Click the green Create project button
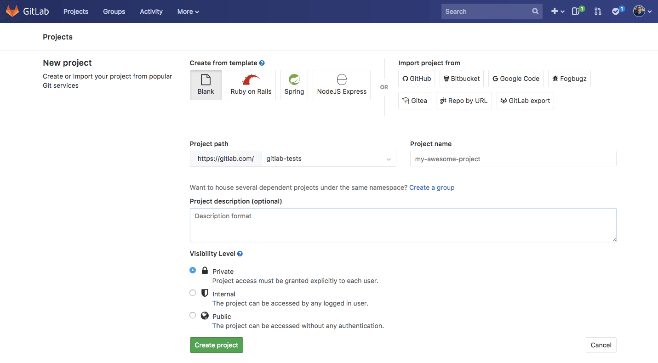Image resolution: width=658 pixels, height=363 pixels. [217, 345]
